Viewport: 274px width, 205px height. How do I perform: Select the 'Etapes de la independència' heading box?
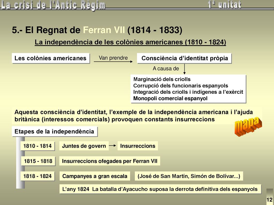click(55, 131)
